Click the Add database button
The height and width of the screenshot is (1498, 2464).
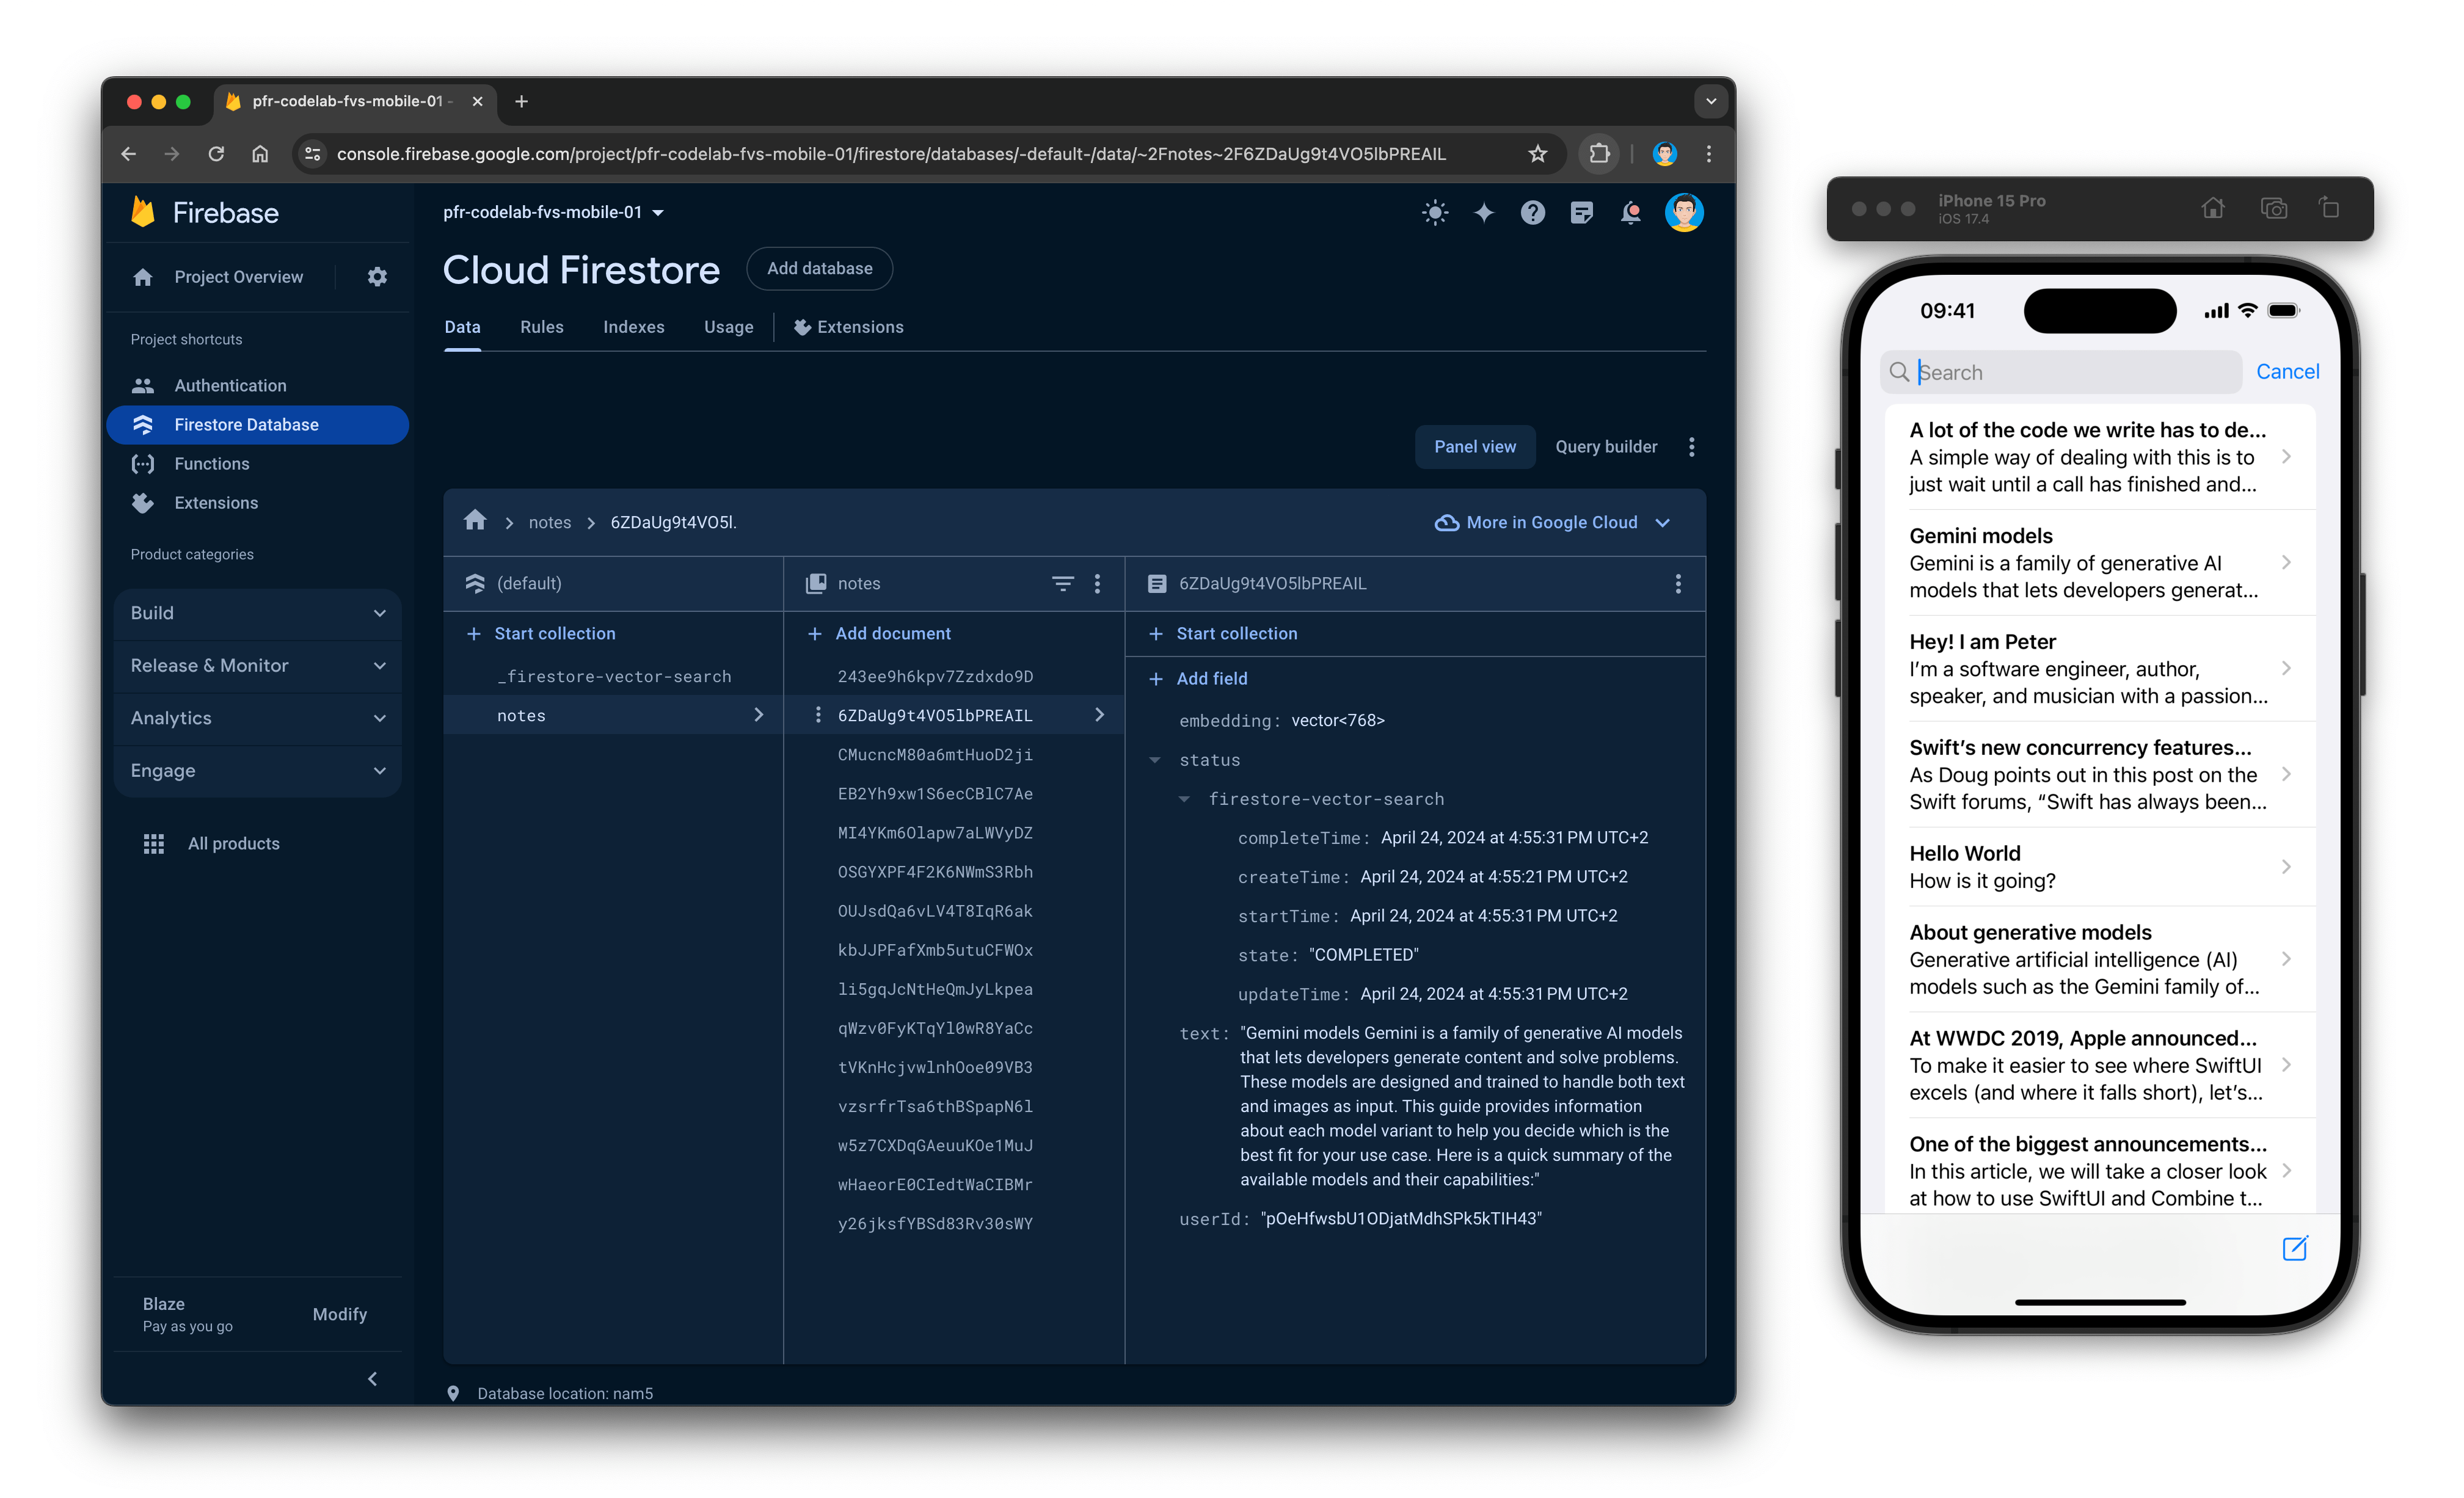coord(820,267)
